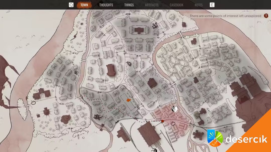The height and width of the screenshot is (152, 271).
Task: Open the Casebook tab
Action: 176,5
